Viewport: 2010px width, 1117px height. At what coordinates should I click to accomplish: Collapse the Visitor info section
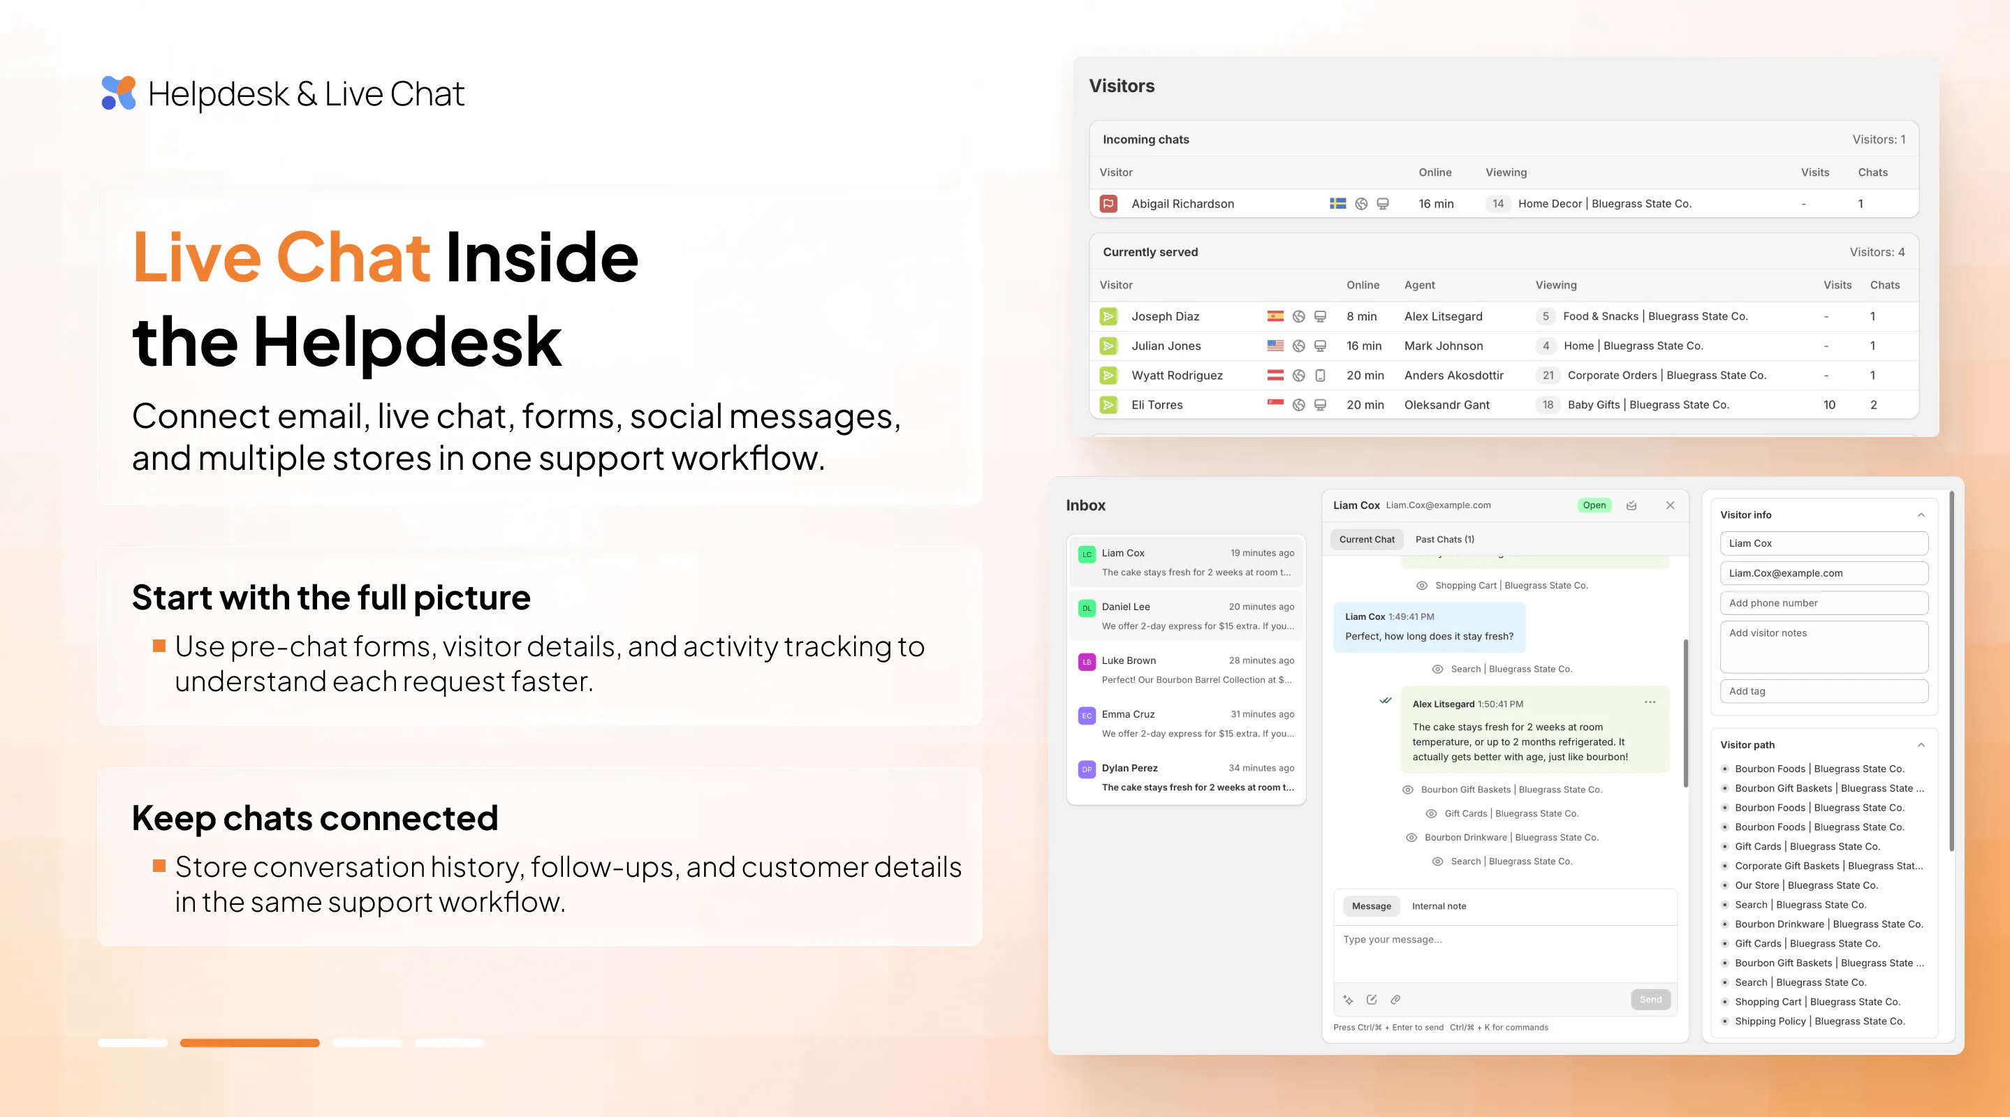[1921, 515]
